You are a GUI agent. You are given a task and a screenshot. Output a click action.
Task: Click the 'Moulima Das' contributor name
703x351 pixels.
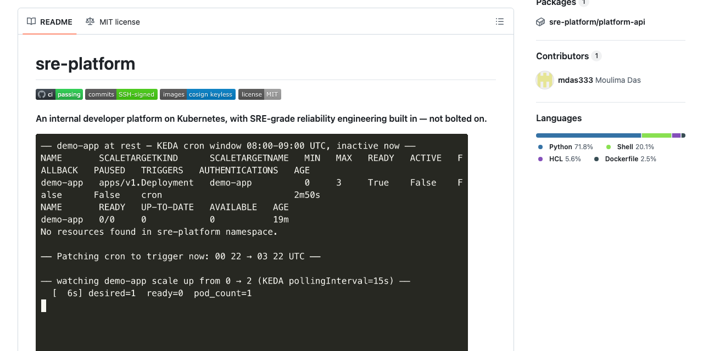click(x=618, y=80)
